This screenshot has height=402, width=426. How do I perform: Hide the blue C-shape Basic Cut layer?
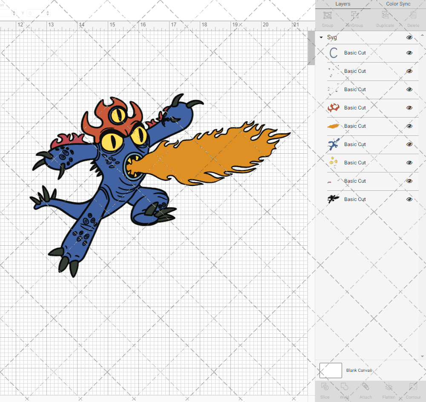coord(409,53)
